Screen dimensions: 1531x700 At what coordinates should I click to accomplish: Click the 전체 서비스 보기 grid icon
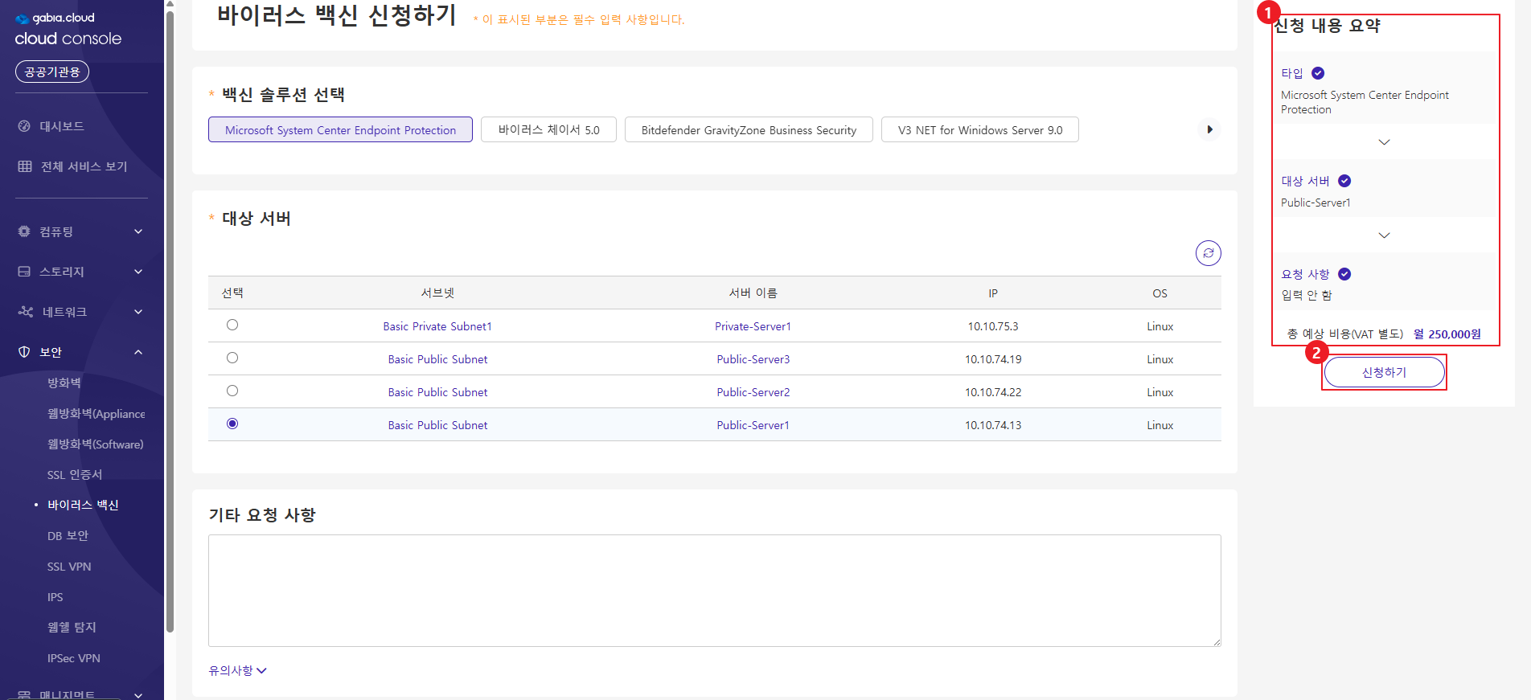pyautogui.click(x=25, y=166)
